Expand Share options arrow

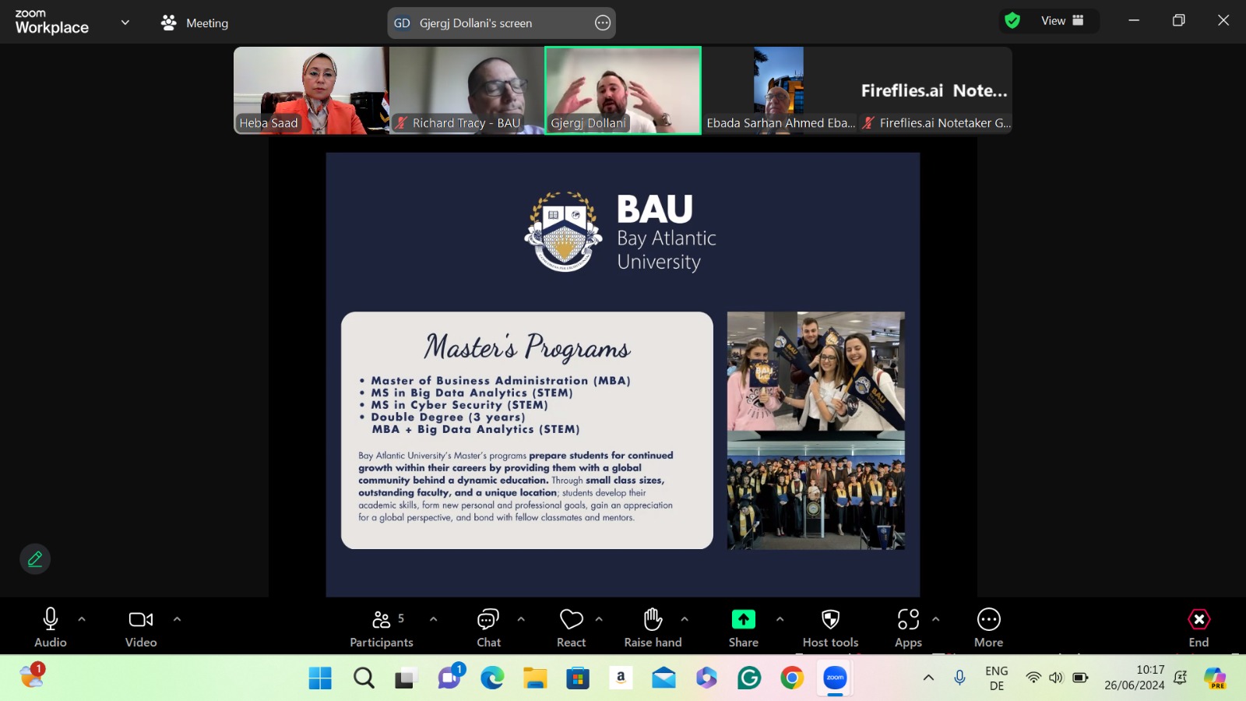(x=780, y=619)
